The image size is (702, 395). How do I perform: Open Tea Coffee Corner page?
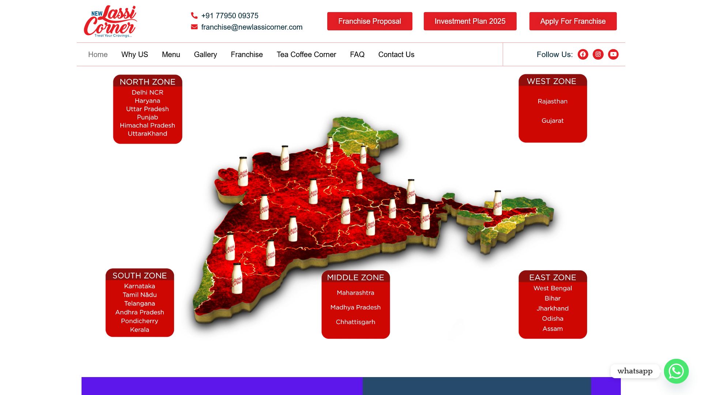coord(306,54)
